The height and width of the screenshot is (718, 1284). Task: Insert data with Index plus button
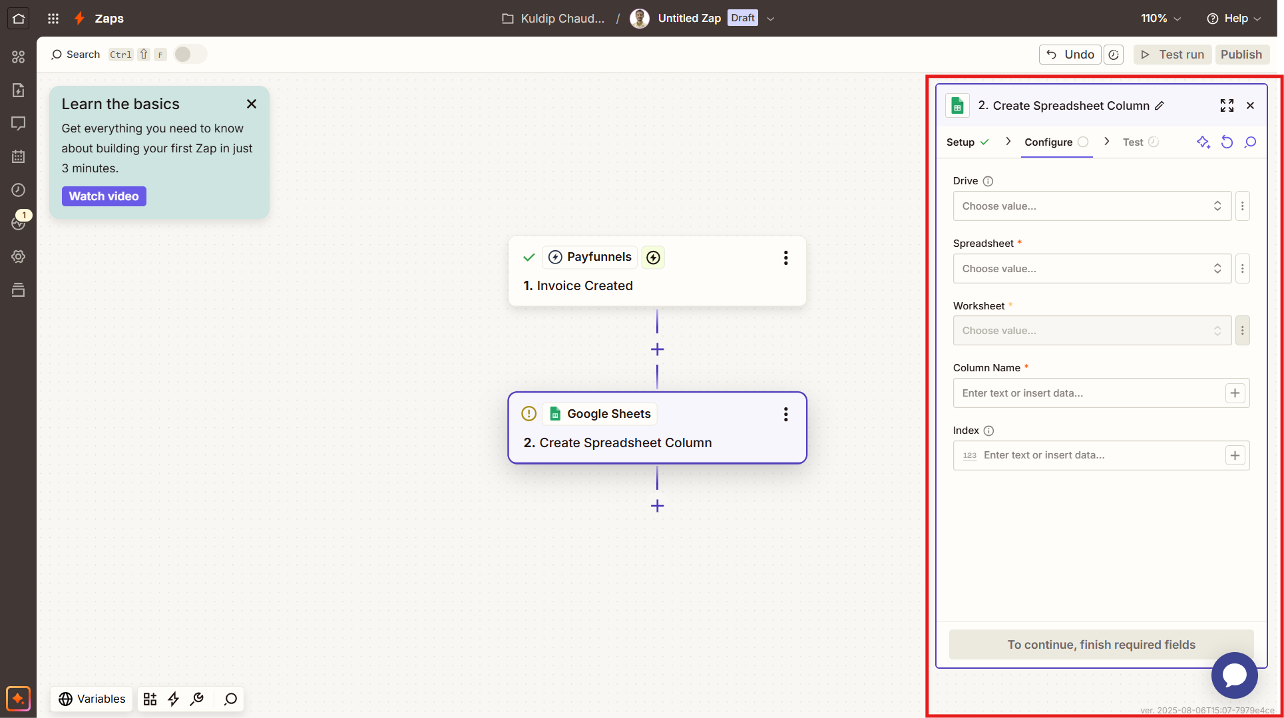[1235, 456]
